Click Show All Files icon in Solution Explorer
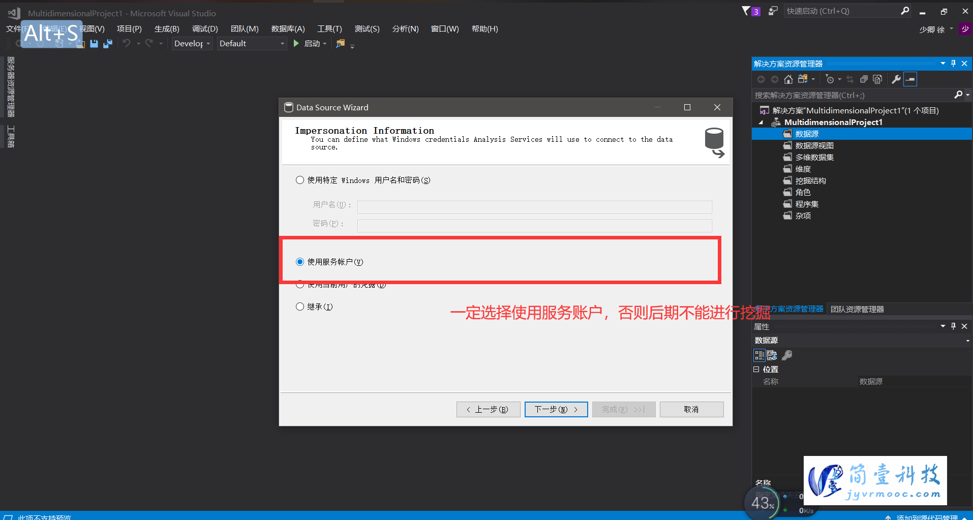973x520 pixels. (x=877, y=79)
